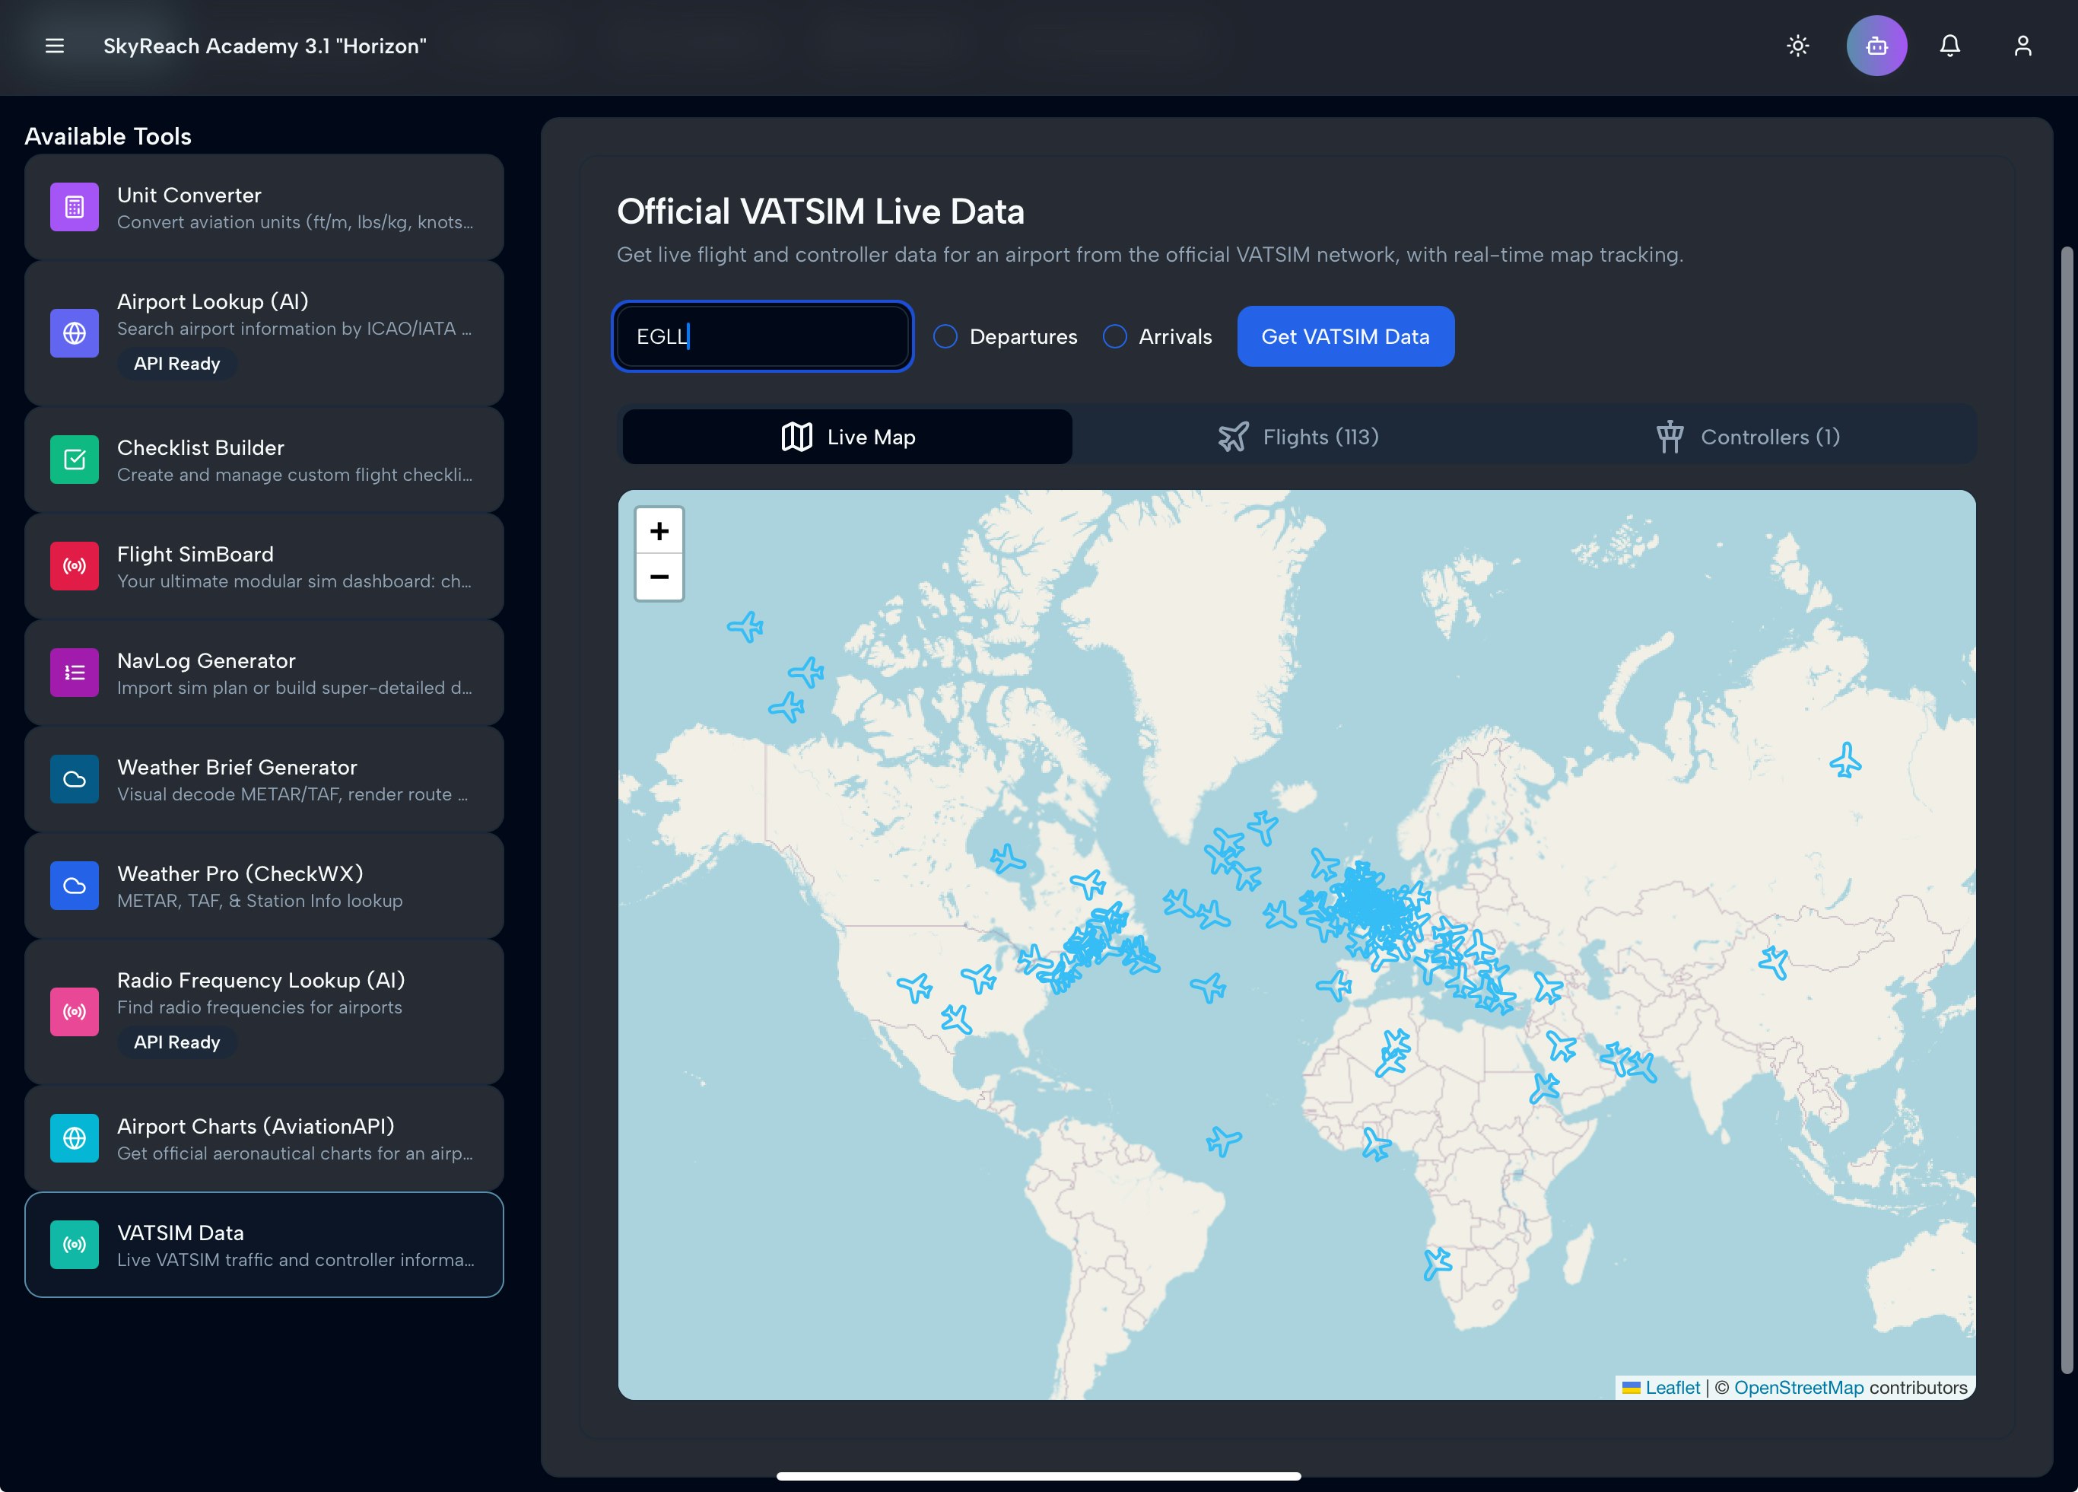
Task: Click the aircraft marker over eastern Russia
Action: tap(1845, 760)
